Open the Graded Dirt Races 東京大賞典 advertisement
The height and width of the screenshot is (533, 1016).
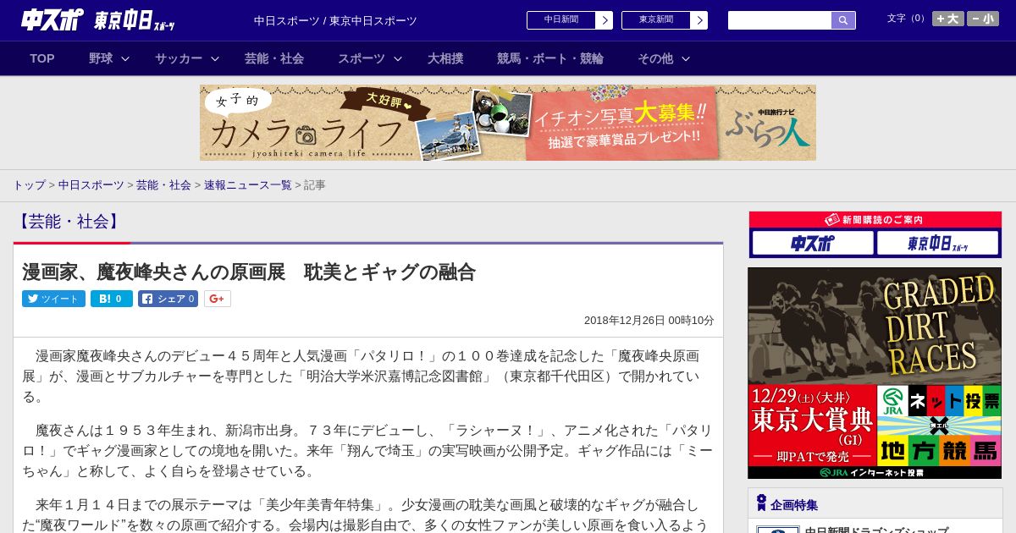tap(875, 373)
